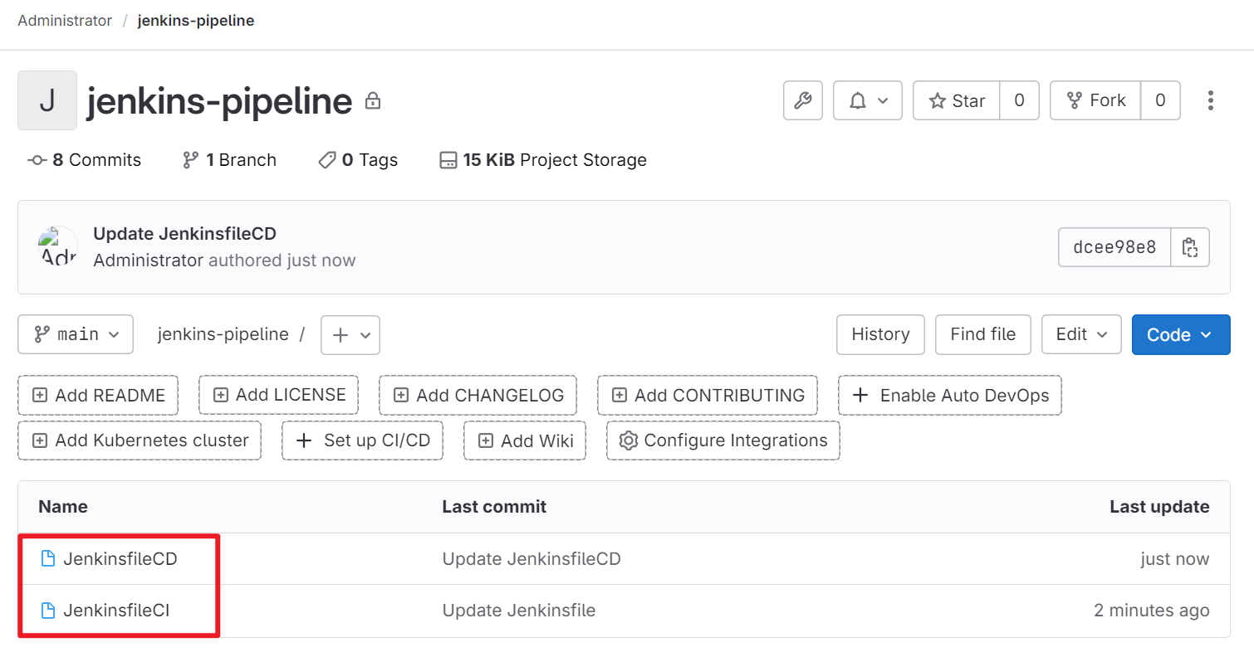Screen dimensions: 1254x652
Task: Open the plus add-file dropdown
Action: pos(350,334)
